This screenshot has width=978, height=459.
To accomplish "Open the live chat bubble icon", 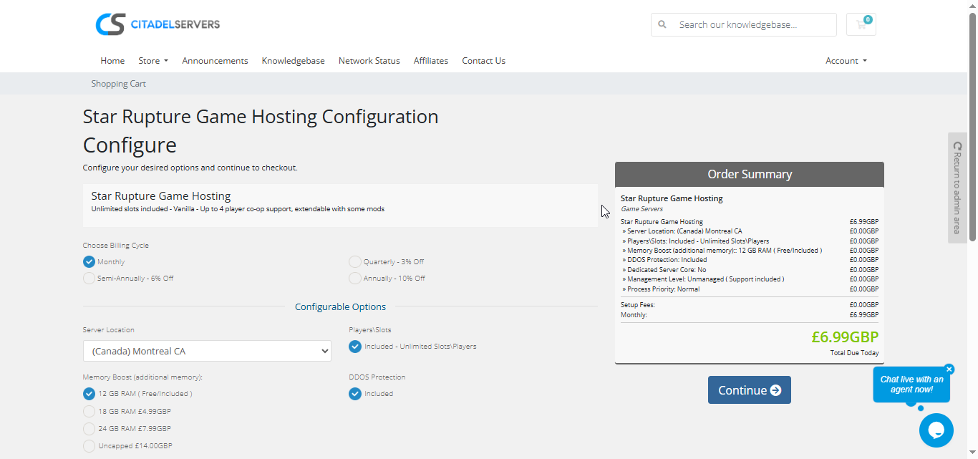I will pos(936,430).
